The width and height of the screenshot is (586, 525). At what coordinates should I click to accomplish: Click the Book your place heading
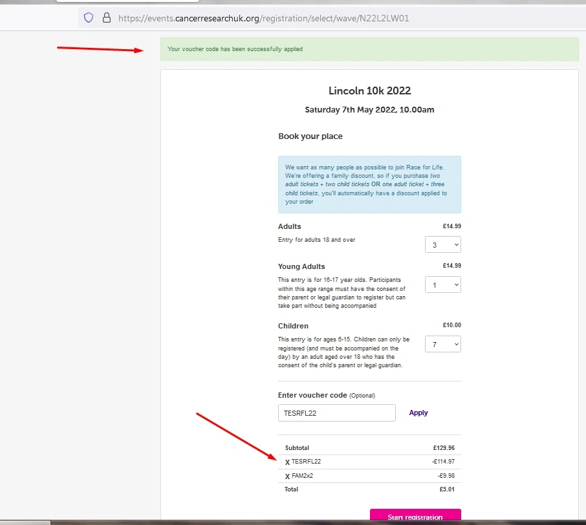pyautogui.click(x=310, y=136)
